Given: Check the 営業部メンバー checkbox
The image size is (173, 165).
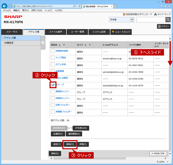Looking at the screenshot, I should click(53, 91).
